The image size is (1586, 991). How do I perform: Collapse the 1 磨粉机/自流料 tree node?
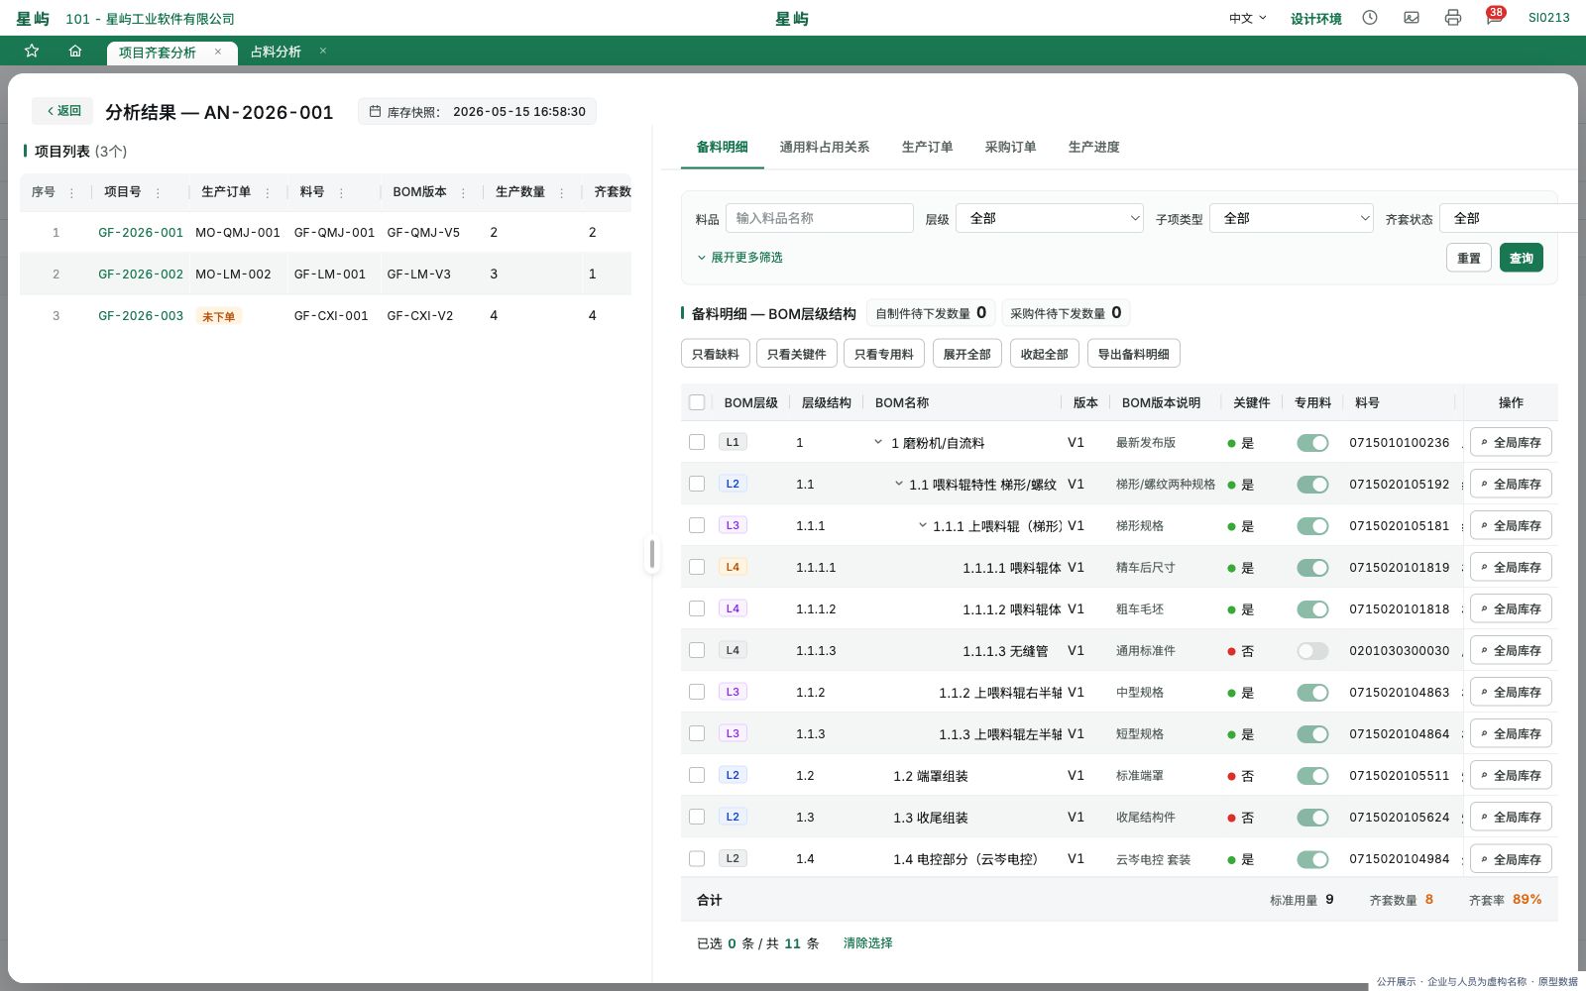coord(878,442)
